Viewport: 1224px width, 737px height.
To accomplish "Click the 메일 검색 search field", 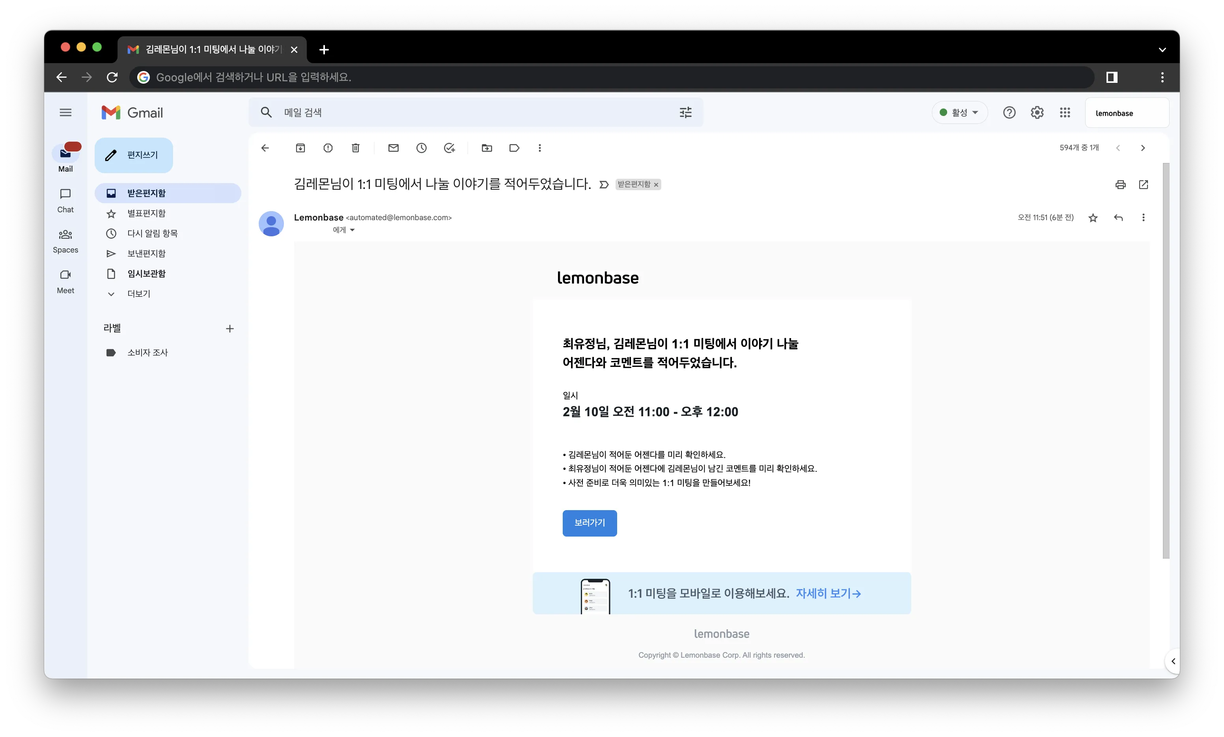I will coord(476,113).
